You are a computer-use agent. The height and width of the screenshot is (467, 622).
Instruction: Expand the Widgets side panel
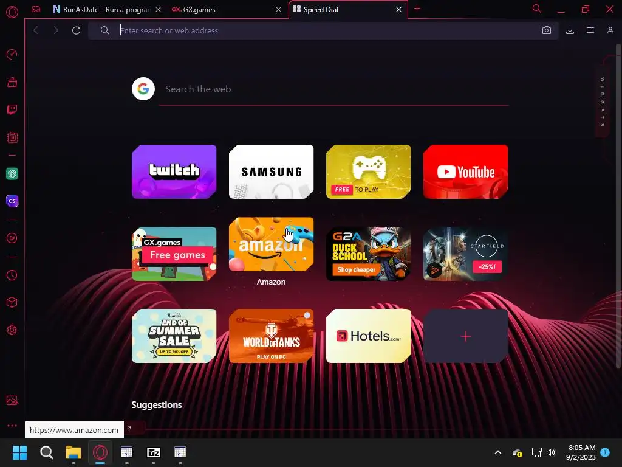(x=602, y=102)
